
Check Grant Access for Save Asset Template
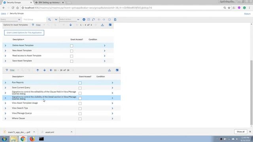(x=72, y=62)
